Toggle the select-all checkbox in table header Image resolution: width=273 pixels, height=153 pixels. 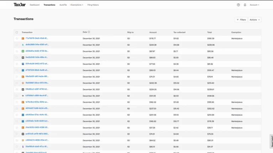17,32
